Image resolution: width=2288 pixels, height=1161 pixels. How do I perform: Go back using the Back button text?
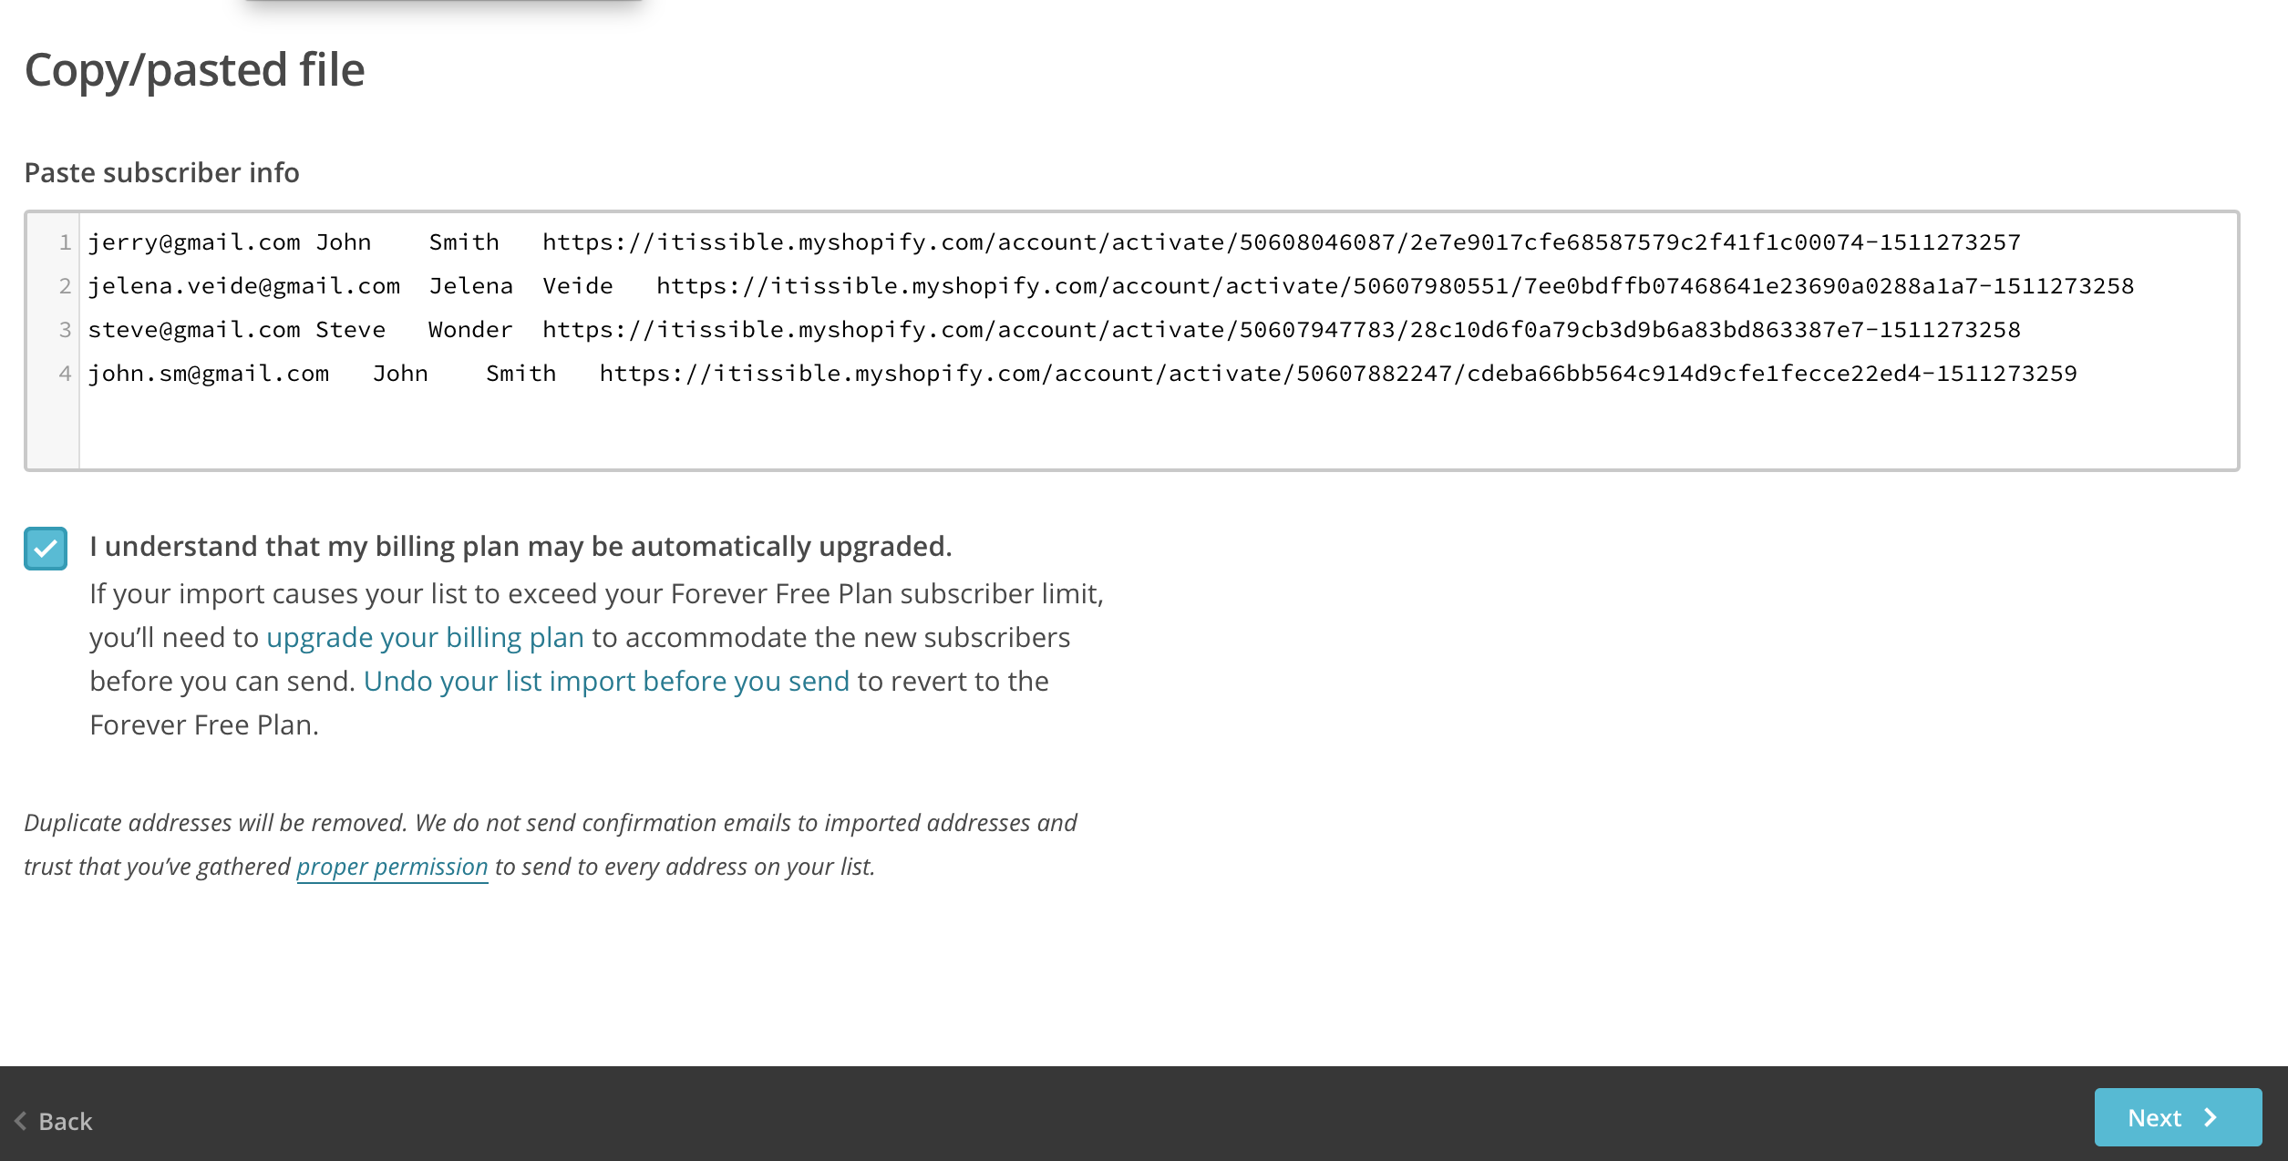(x=66, y=1121)
